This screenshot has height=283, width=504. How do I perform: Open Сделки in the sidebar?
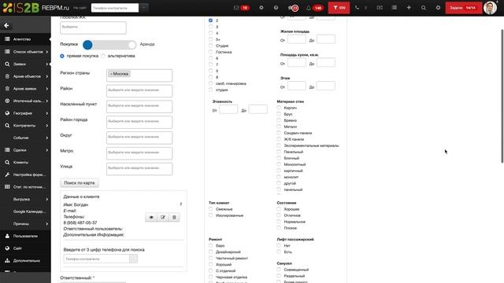[25, 150]
